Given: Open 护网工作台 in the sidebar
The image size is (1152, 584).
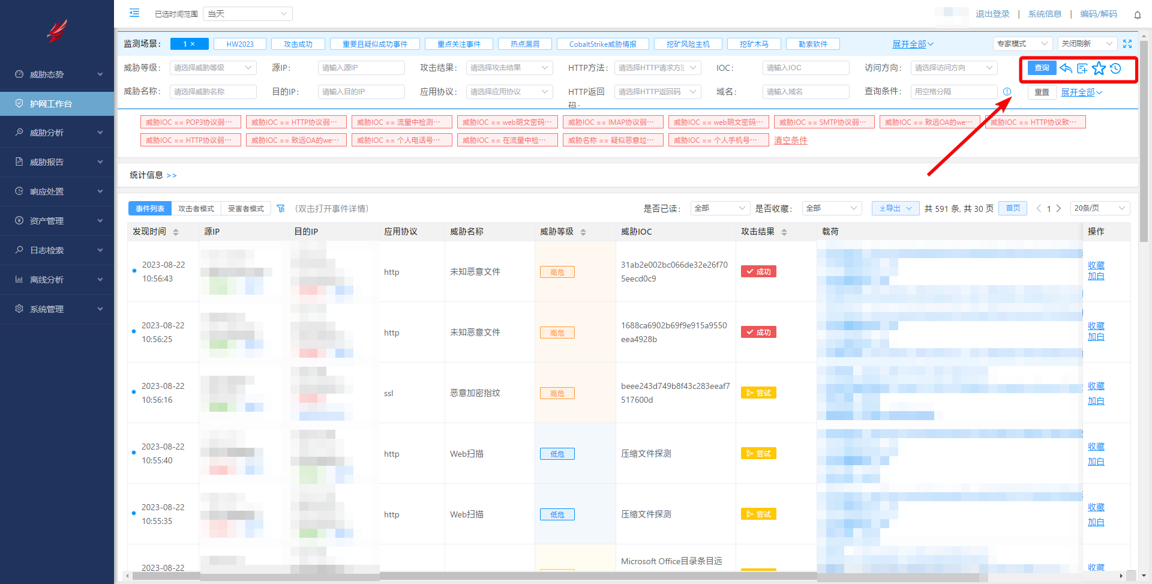Looking at the screenshot, I should [x=57, y=103].
